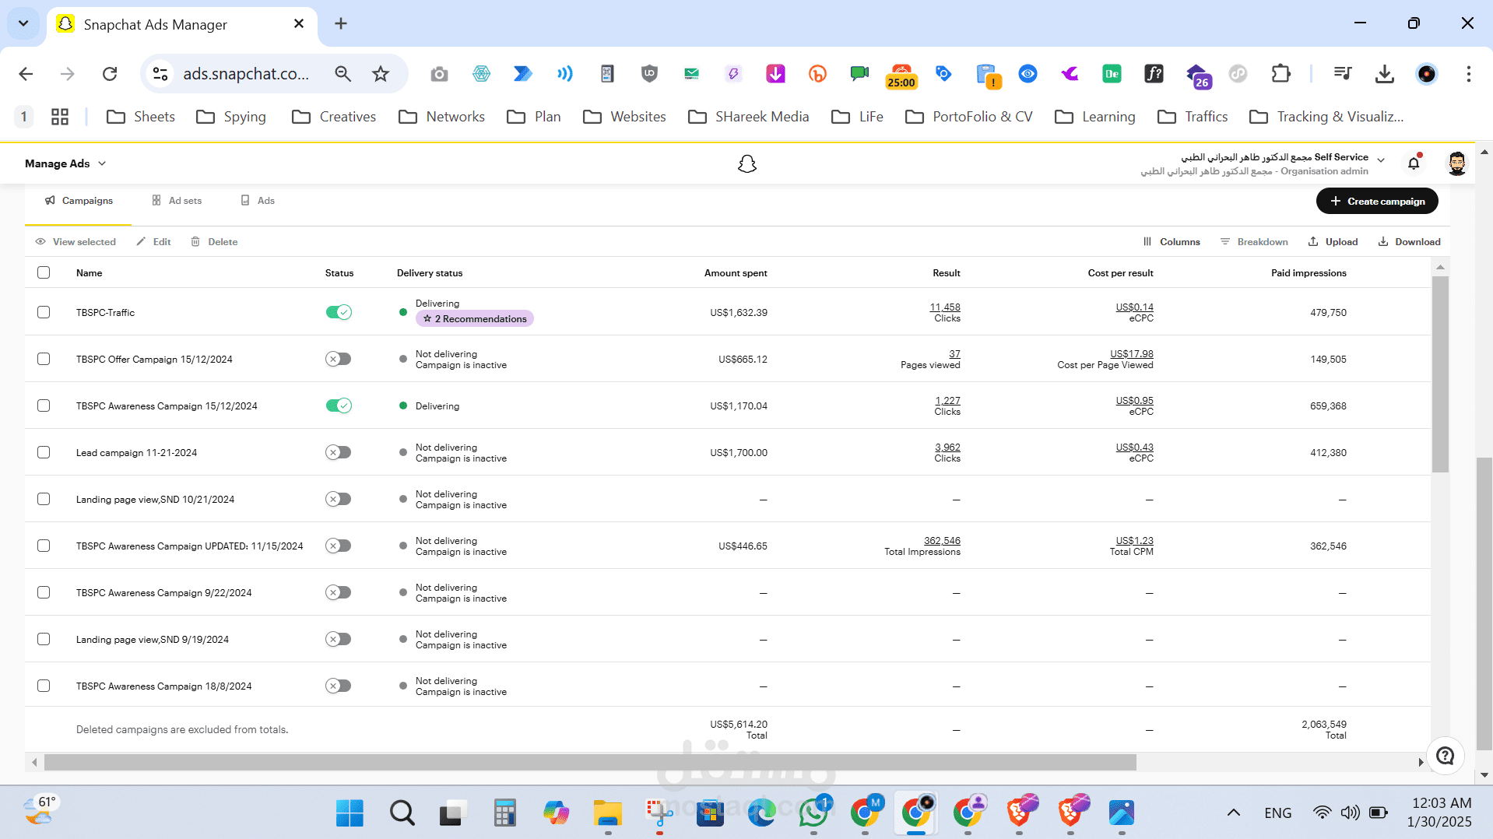
Task: Click the zoom magnifier in address bar
Action: click(x=343, y=74)
